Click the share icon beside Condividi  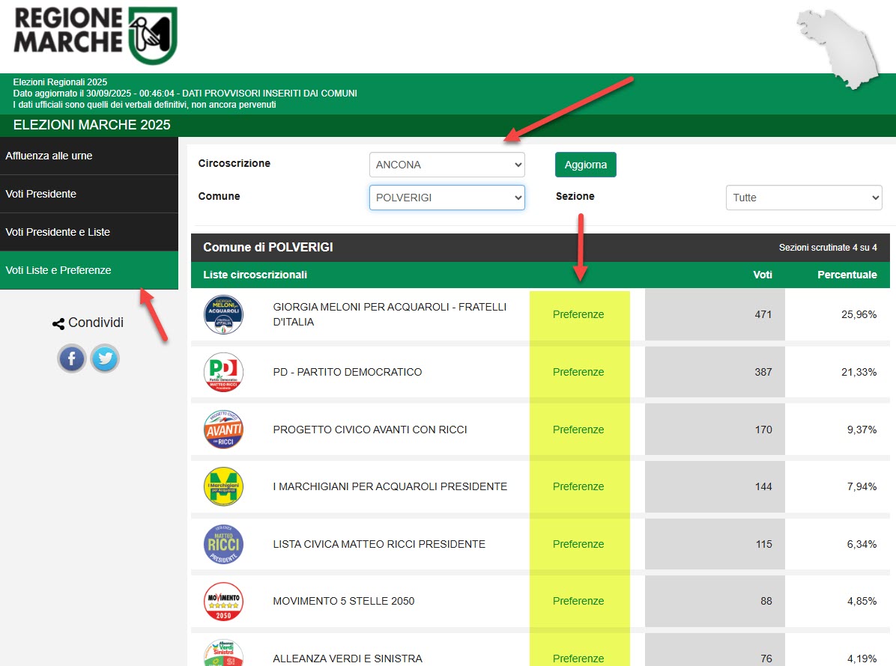(58, 323)
